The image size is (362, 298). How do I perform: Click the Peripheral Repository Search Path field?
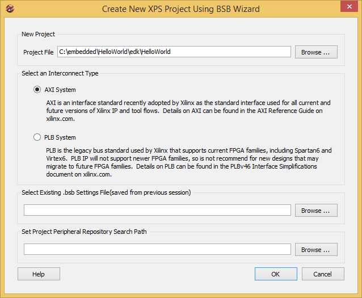(x=157, y=249)
